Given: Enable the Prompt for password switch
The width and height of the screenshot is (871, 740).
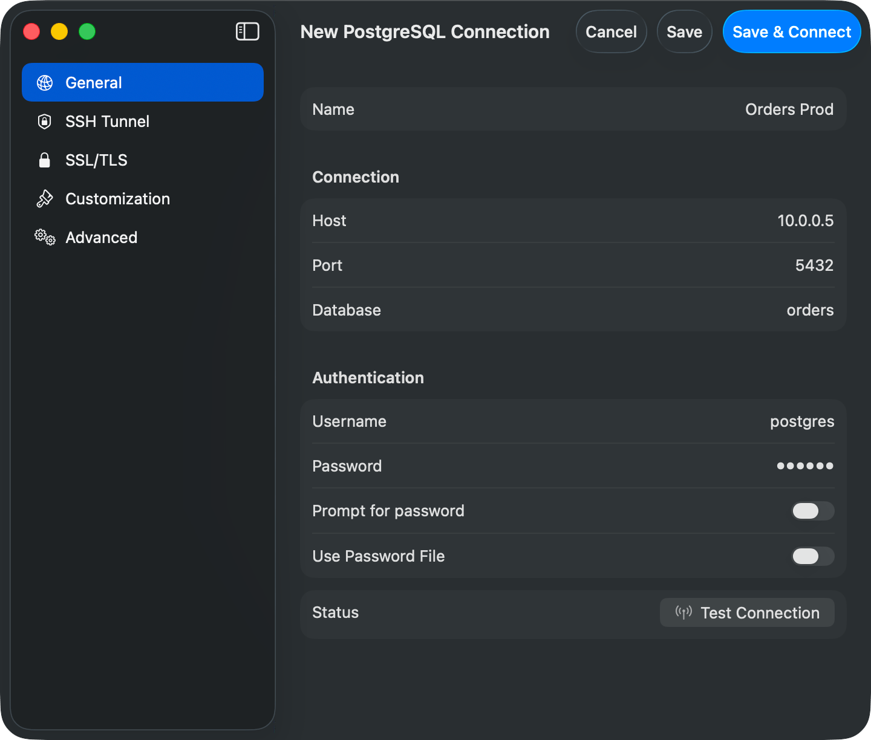Looking at the screenshot, I should [x=813, y=511].
